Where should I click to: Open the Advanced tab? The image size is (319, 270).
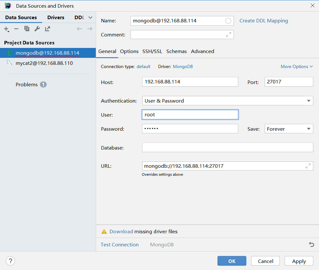coord(202,51)
